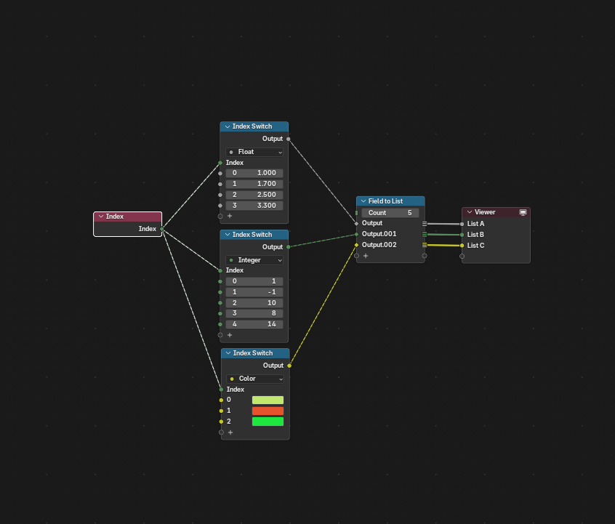Collapse the Index node with its chevron

click(101, 217)
